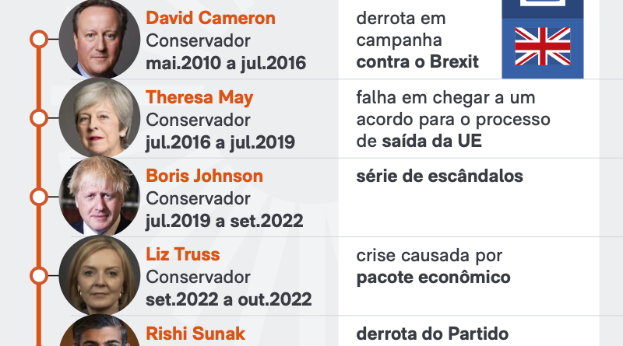Click Boris Johnson's portrait photo
Image resolution: width=623 pixels, height=346 pixels.
pos(100,196)
